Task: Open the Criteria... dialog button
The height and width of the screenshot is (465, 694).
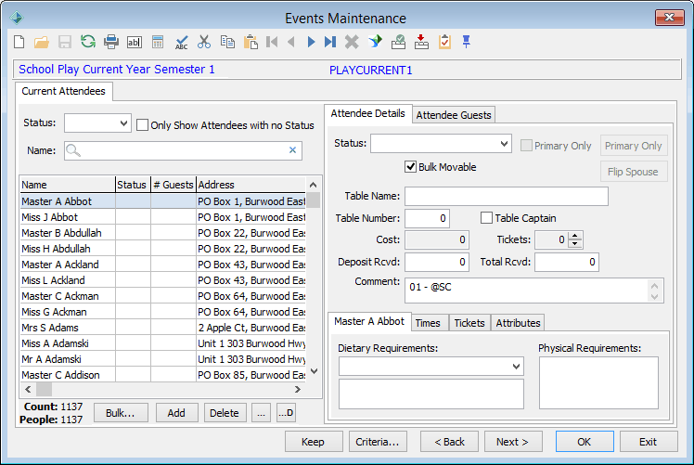Action: 378,442
